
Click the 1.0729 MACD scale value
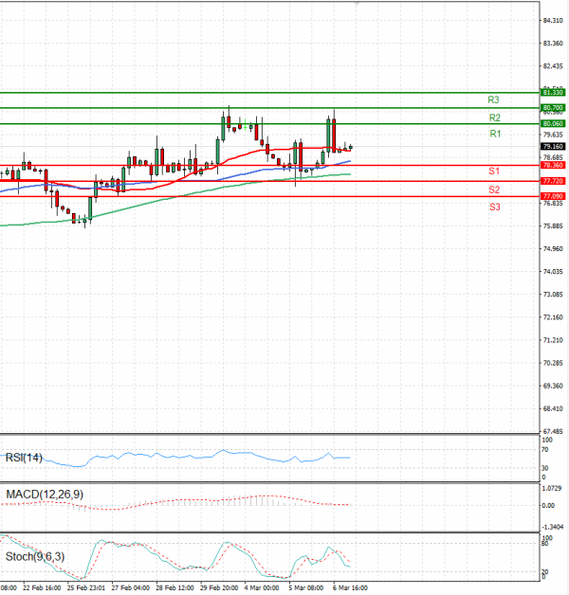coord(551,488)
